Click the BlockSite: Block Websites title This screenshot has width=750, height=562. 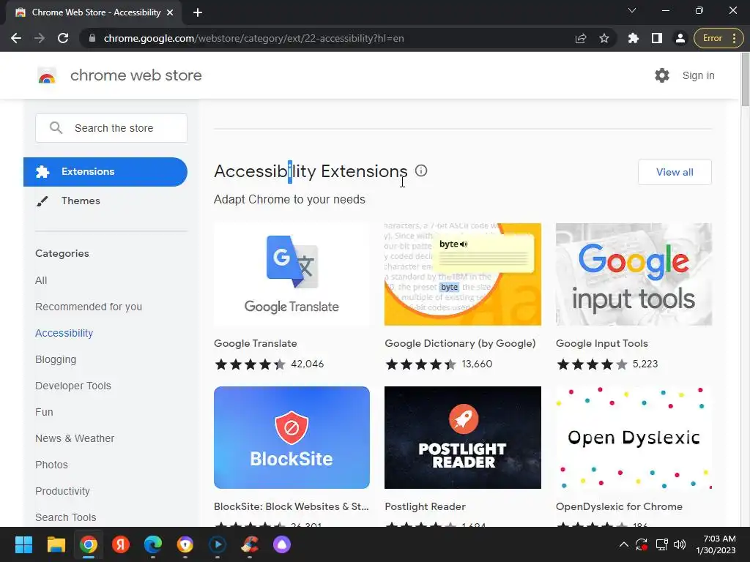tap(292, 506)
